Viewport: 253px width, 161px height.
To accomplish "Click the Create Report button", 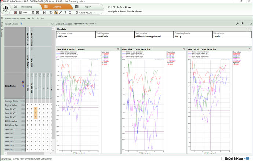I will coord(84,12).
